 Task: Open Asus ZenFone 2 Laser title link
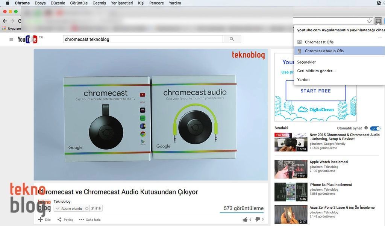[342, 208]
